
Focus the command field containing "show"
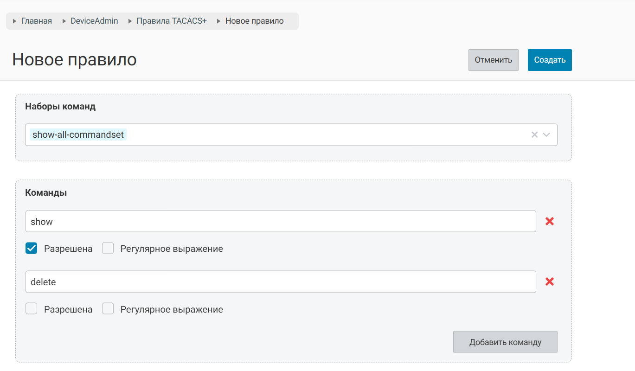[281, 222]
